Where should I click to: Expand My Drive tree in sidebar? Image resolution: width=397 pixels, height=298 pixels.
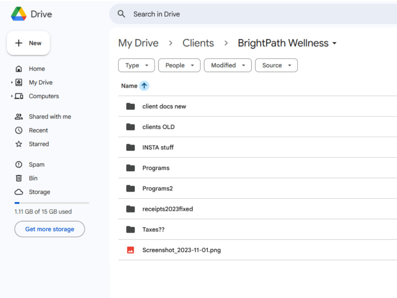tap(12, 82)
